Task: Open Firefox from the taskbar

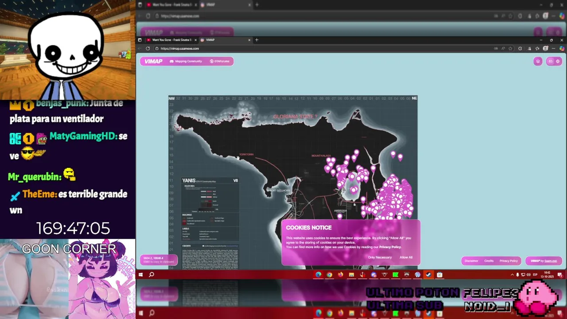Action: click(340, 275)
